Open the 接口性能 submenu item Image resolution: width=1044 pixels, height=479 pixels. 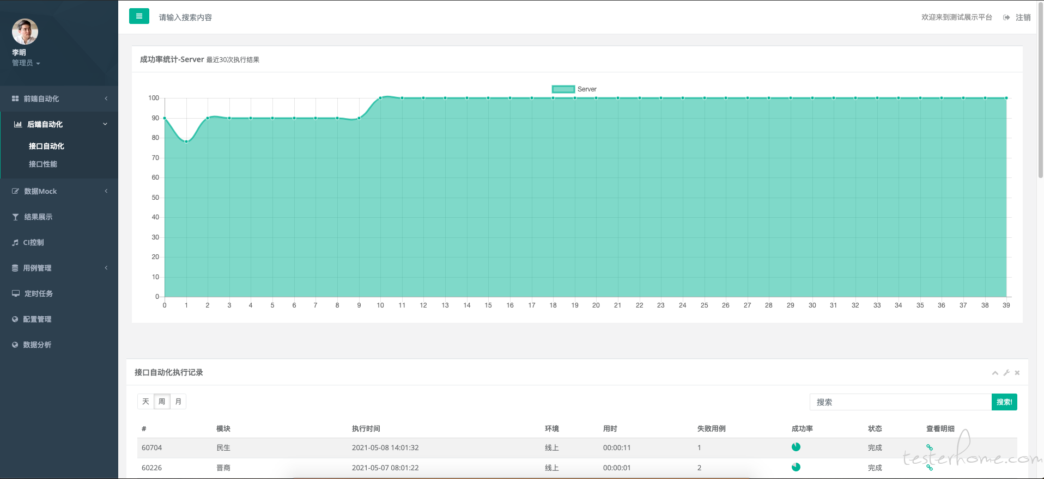pos(43,164)
